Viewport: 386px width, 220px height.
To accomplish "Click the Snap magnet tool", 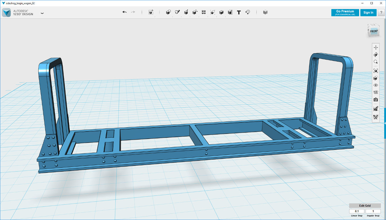I will tap(248, 12).
